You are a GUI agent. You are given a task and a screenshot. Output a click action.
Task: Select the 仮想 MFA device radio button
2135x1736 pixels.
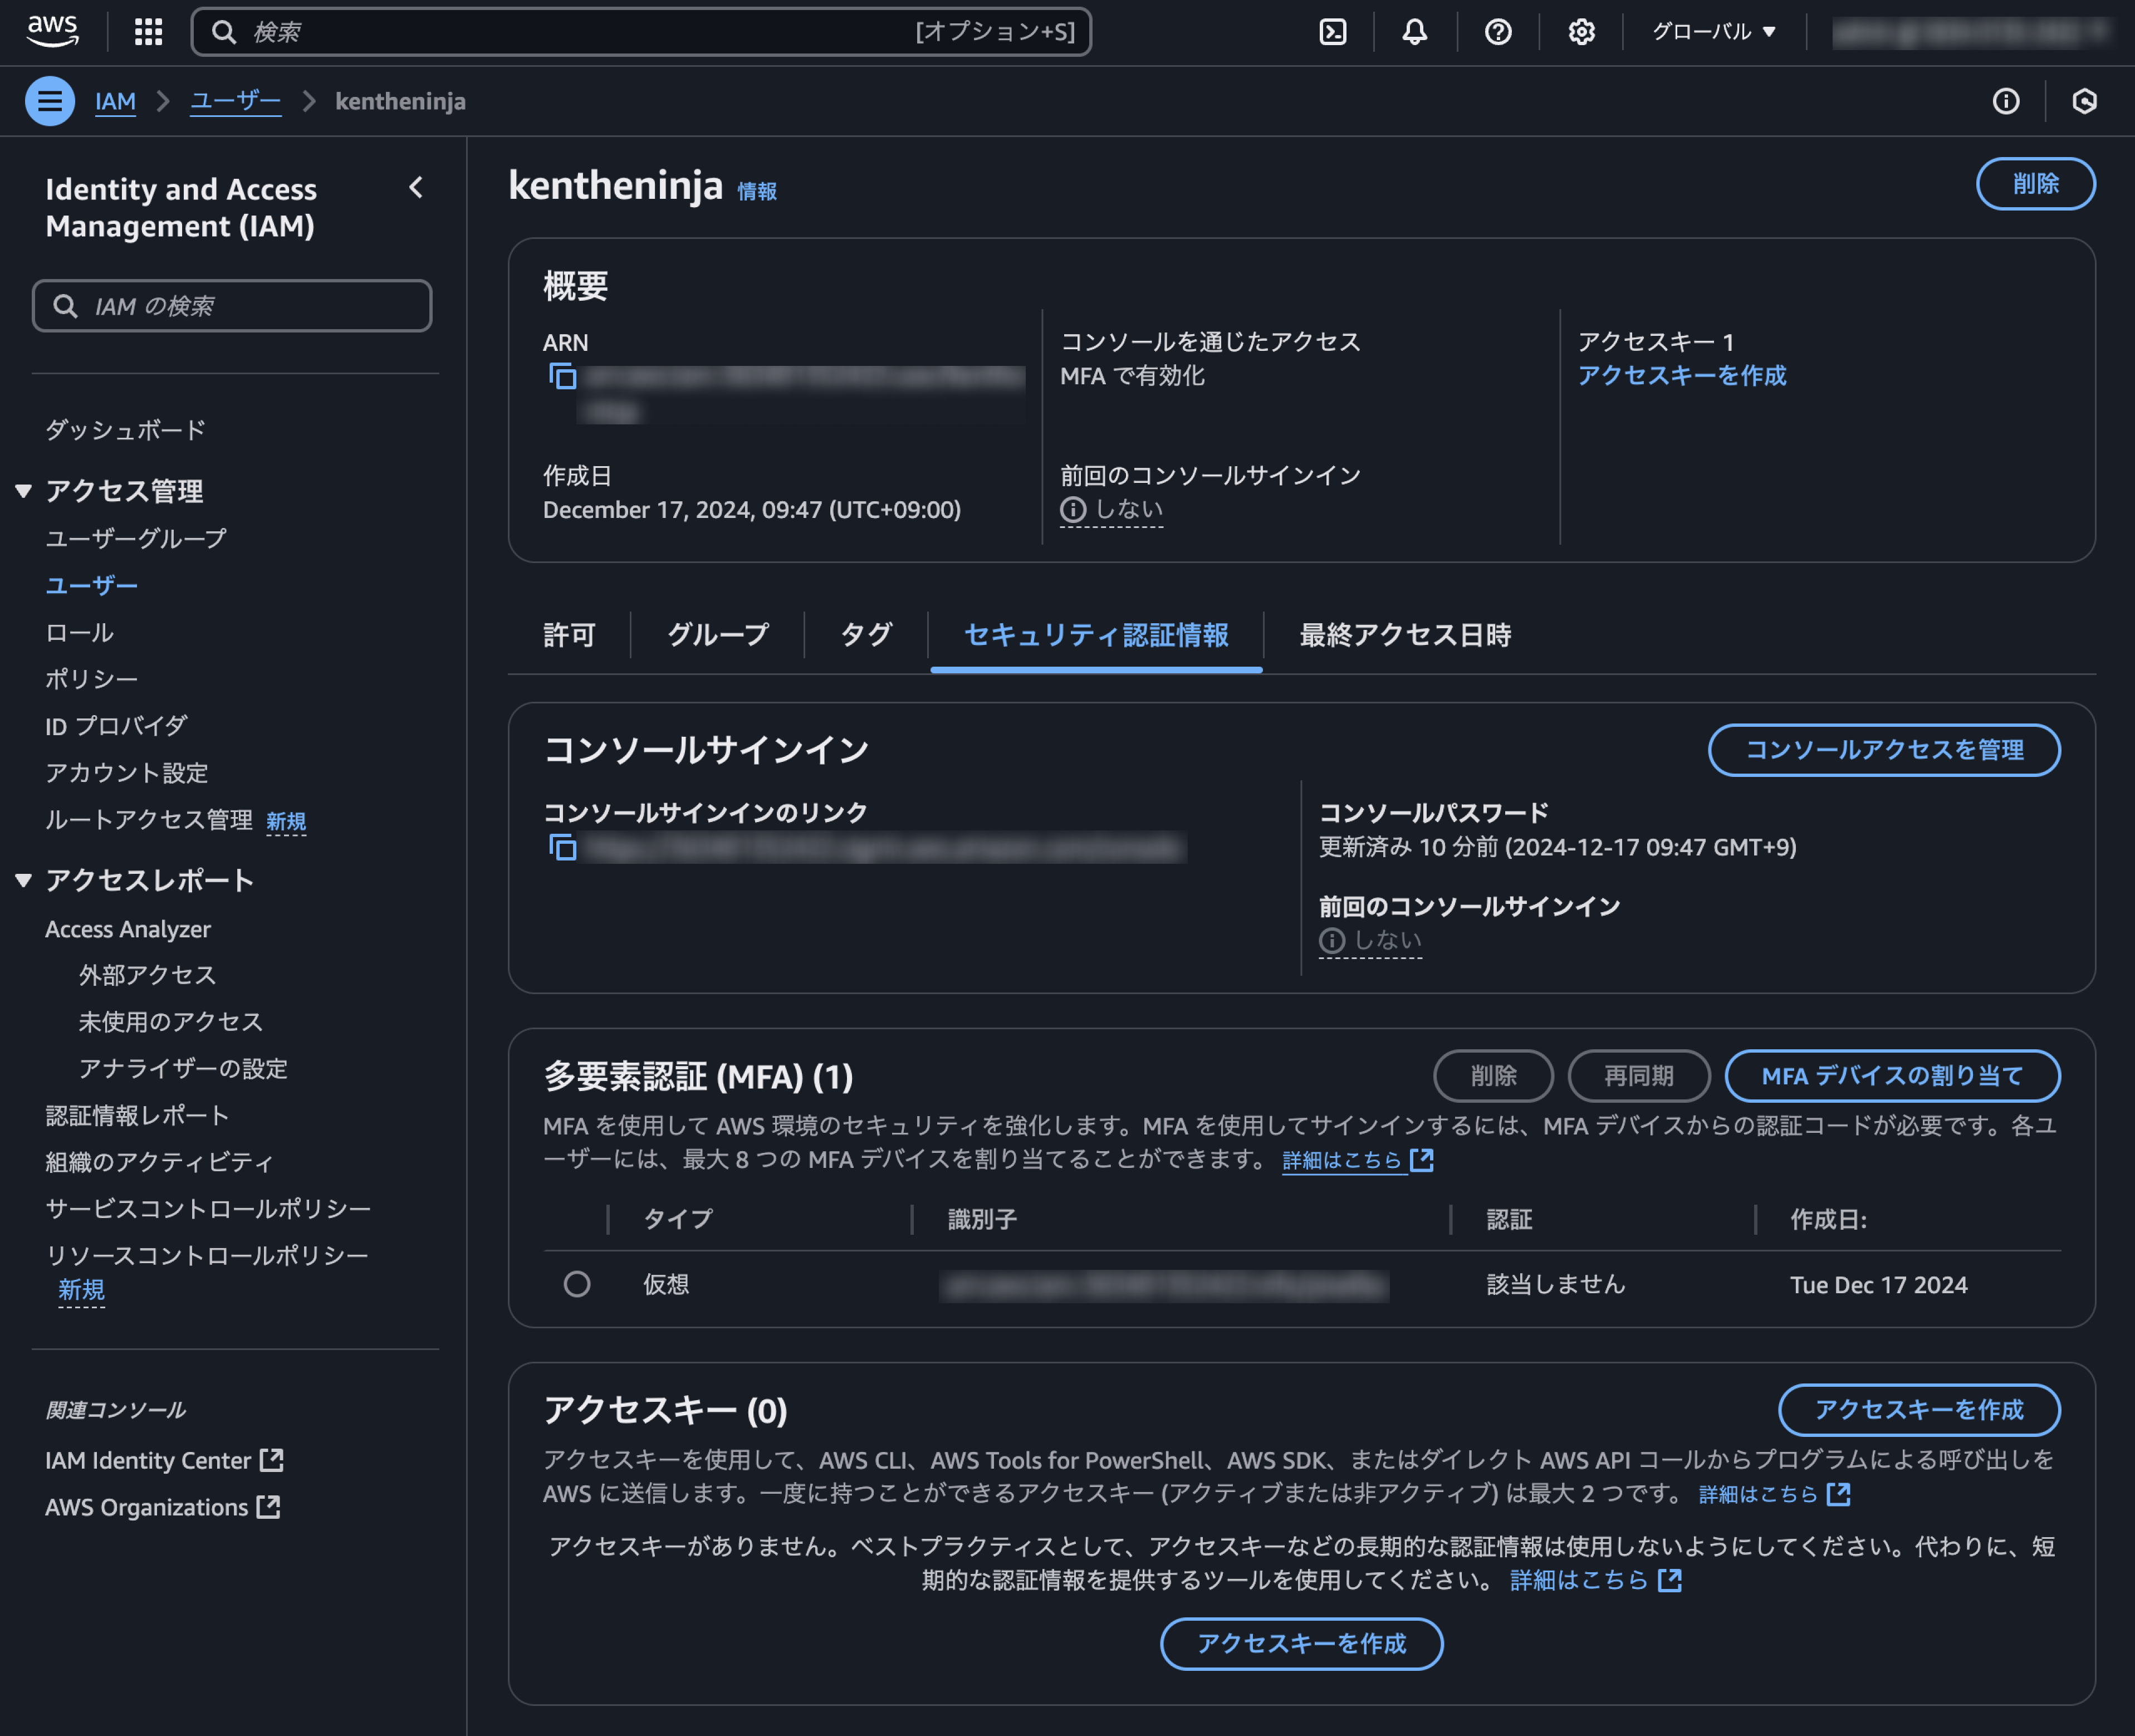click(x=576, y=1284)
